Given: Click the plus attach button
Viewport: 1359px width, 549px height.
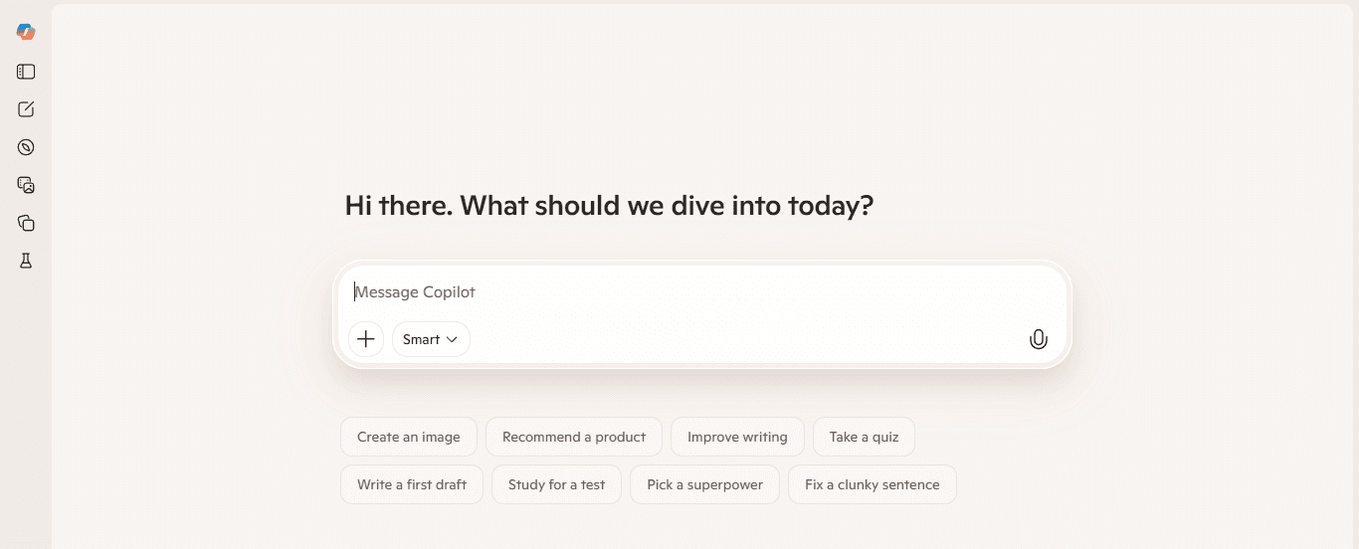Looking at the screenshot, I should pos(366,339).
